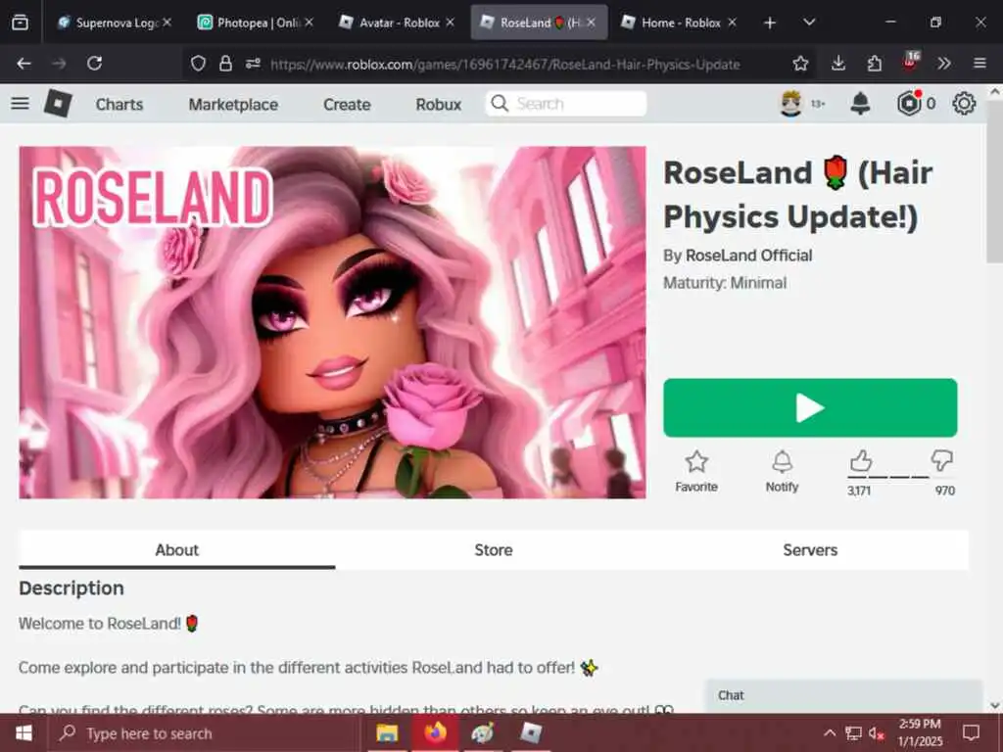
Task: Open the Windows Start menu
Action: point(24,732)
